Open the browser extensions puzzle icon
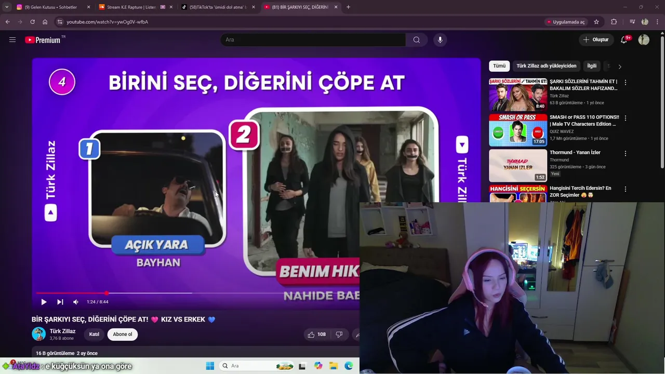Viewport: 665px width, 374px height. [x=614, y=22]
